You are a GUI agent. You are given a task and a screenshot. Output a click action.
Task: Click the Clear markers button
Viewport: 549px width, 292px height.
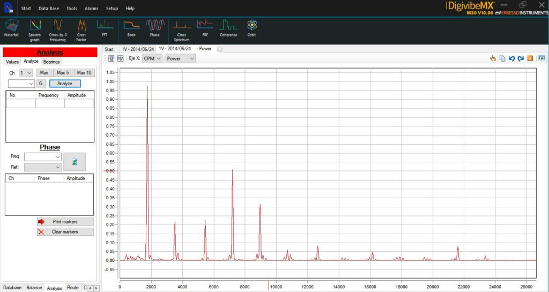tap(65, 232)
